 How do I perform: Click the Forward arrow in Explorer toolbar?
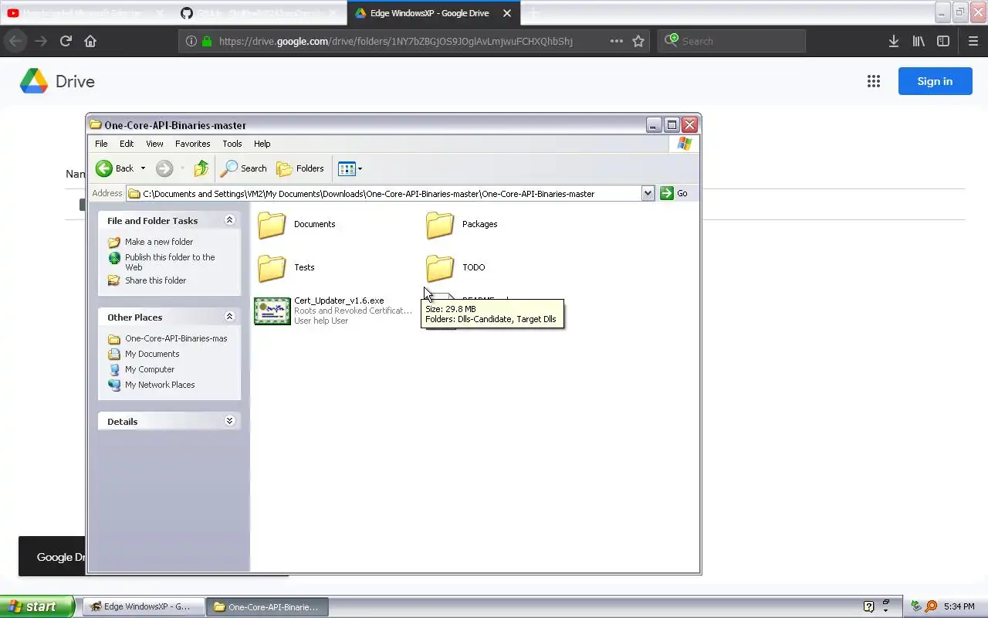[x=164, y=168]
